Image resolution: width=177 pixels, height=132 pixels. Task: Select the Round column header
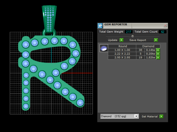point(122,46)
